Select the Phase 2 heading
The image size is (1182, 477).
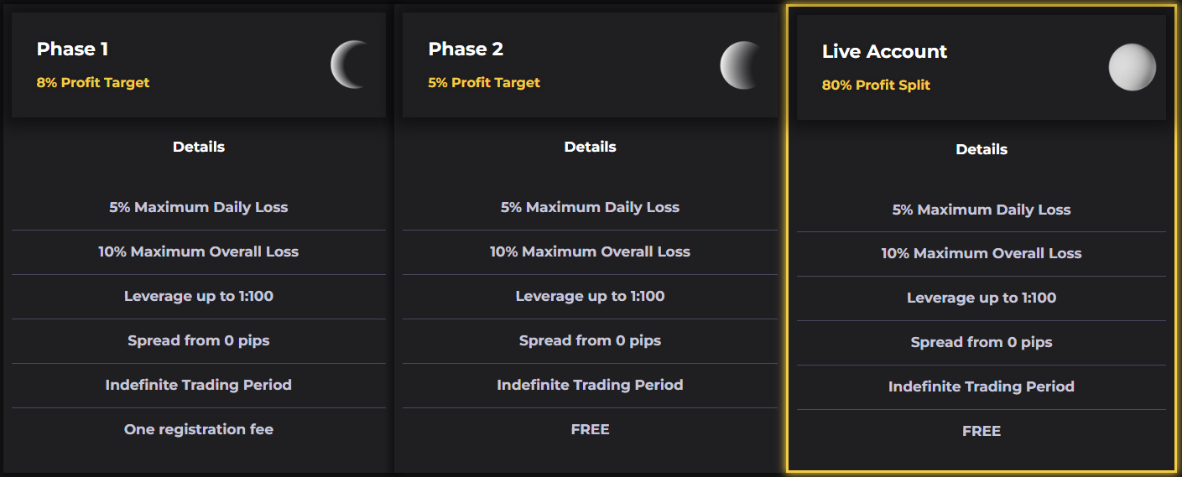[x=466, y=49]
